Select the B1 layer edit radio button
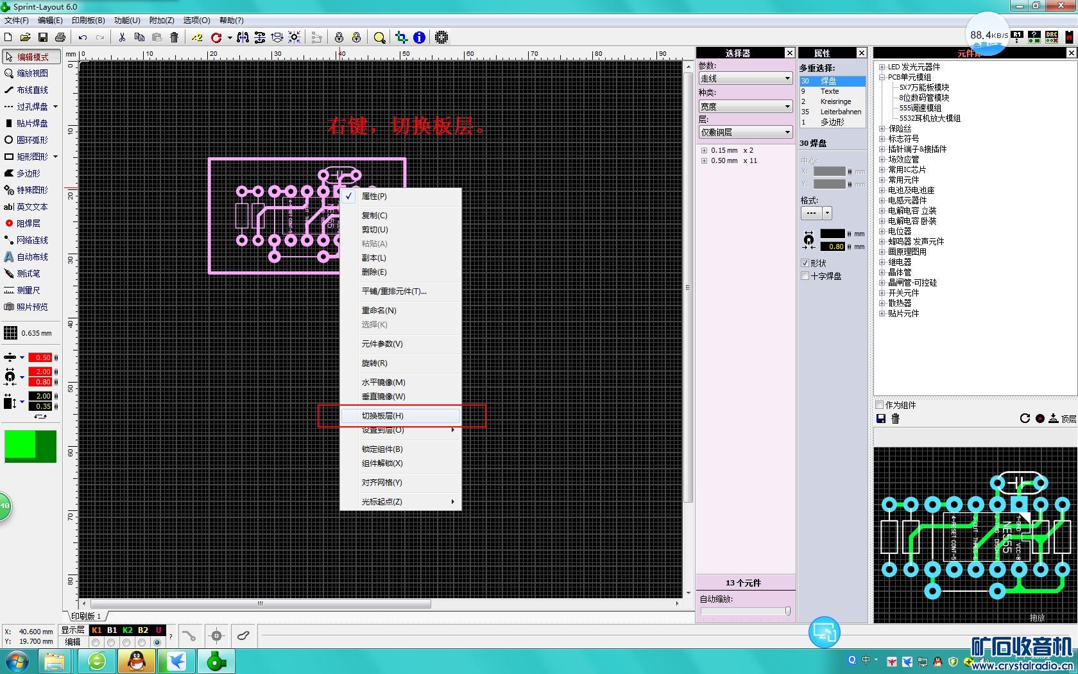The width and height of the screenshot is (1078, 674). point(111,642)
